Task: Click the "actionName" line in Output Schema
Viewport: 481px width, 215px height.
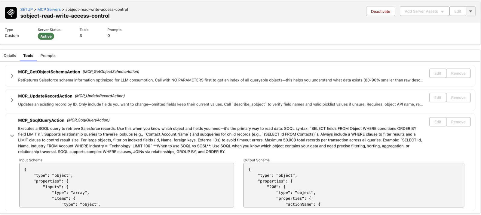Action: point(303,204)
